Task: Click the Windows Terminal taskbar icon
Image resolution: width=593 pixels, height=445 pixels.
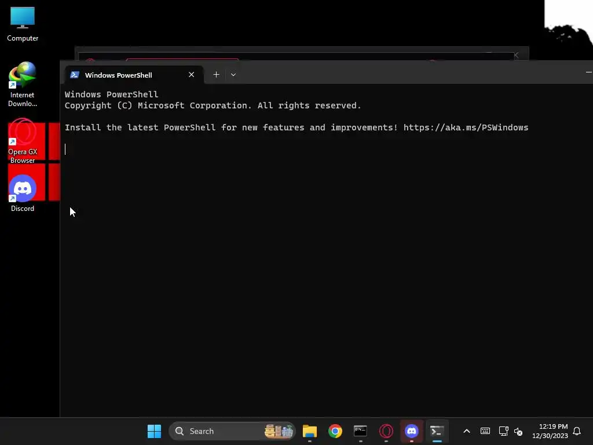Action: click(x=437, y=431)
